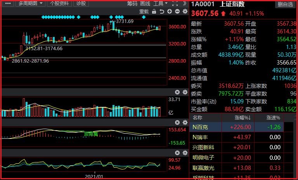Screen dimensions: 298x180
Task: Click the 市盈率(动) value 15.09
Action: [237, 101]
